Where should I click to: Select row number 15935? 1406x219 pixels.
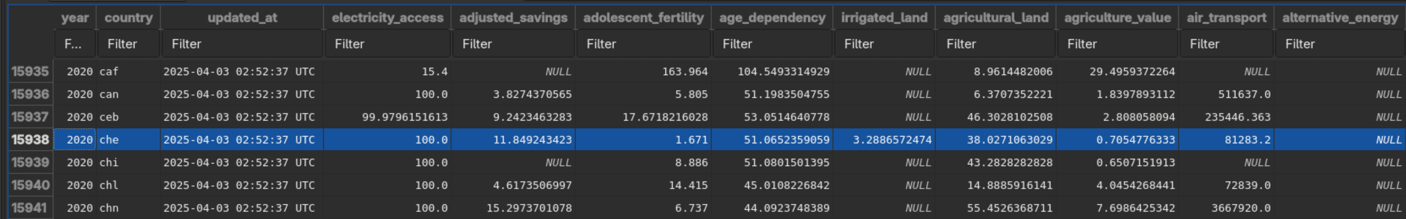30,71
